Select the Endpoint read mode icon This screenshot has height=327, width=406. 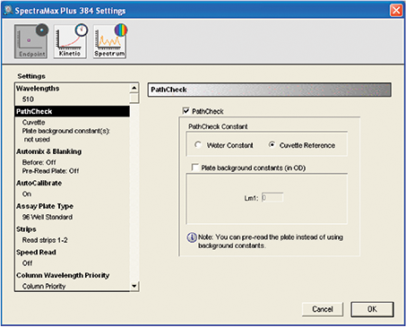point(31,41)
